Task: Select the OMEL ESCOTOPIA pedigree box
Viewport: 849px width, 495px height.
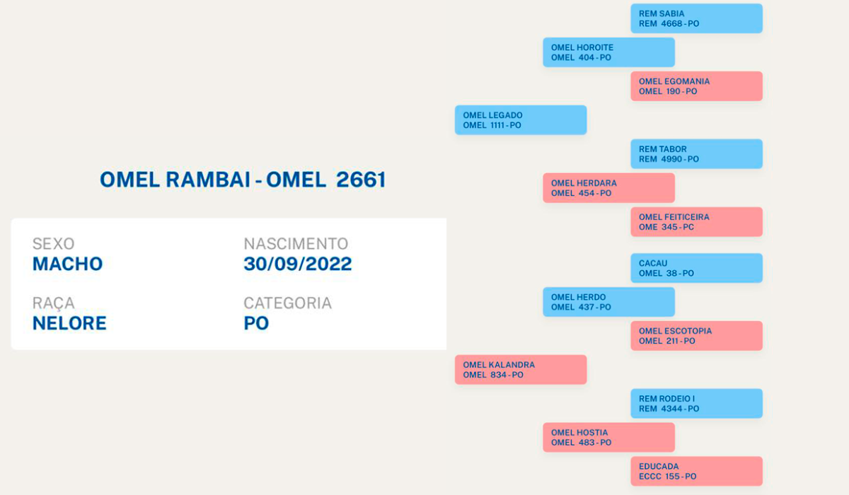Action: pos(696,336)
